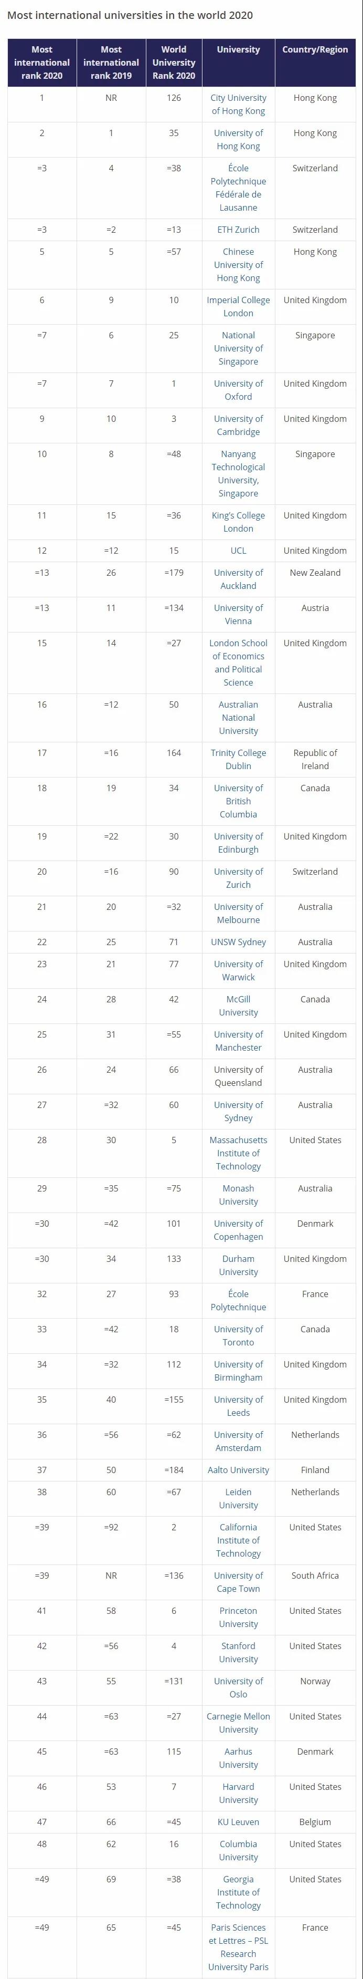This screenshot has height=1979, width=363.
Task: Click the Most international rank 2020 header
Action: click(42, 63)
